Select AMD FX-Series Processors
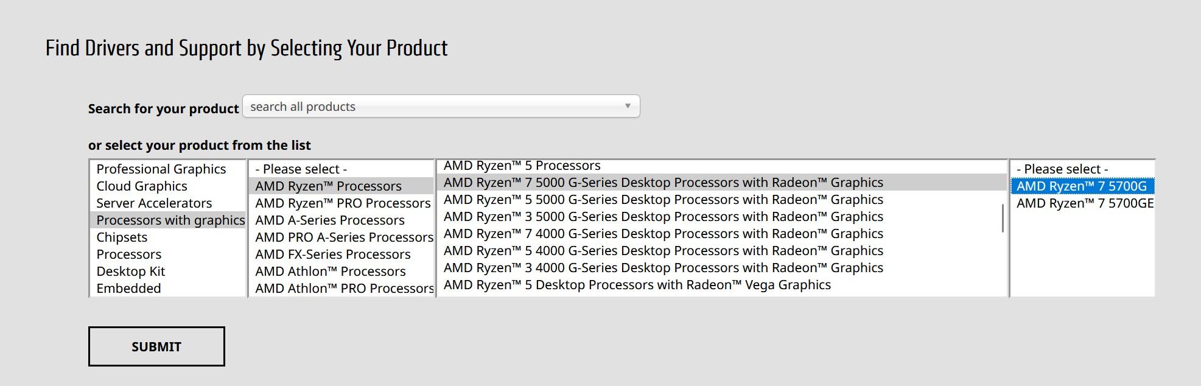Image resolution: width=1201 pixels, height=386 pixels. coord(333,254)
